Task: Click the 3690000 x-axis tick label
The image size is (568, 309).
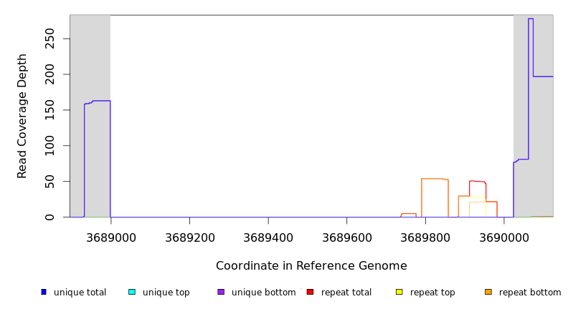Action: coord(504,235)
